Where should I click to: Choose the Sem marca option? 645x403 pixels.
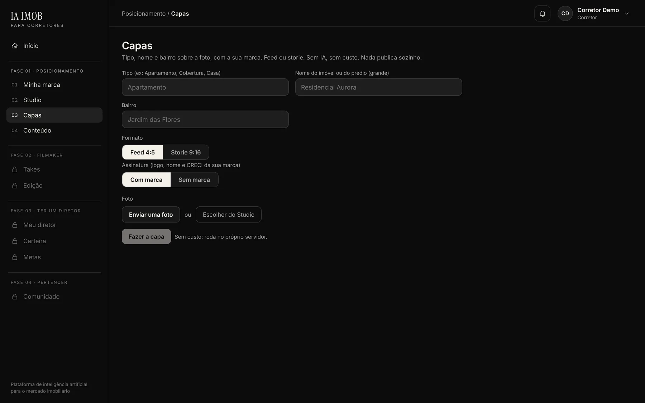[194, 179]
